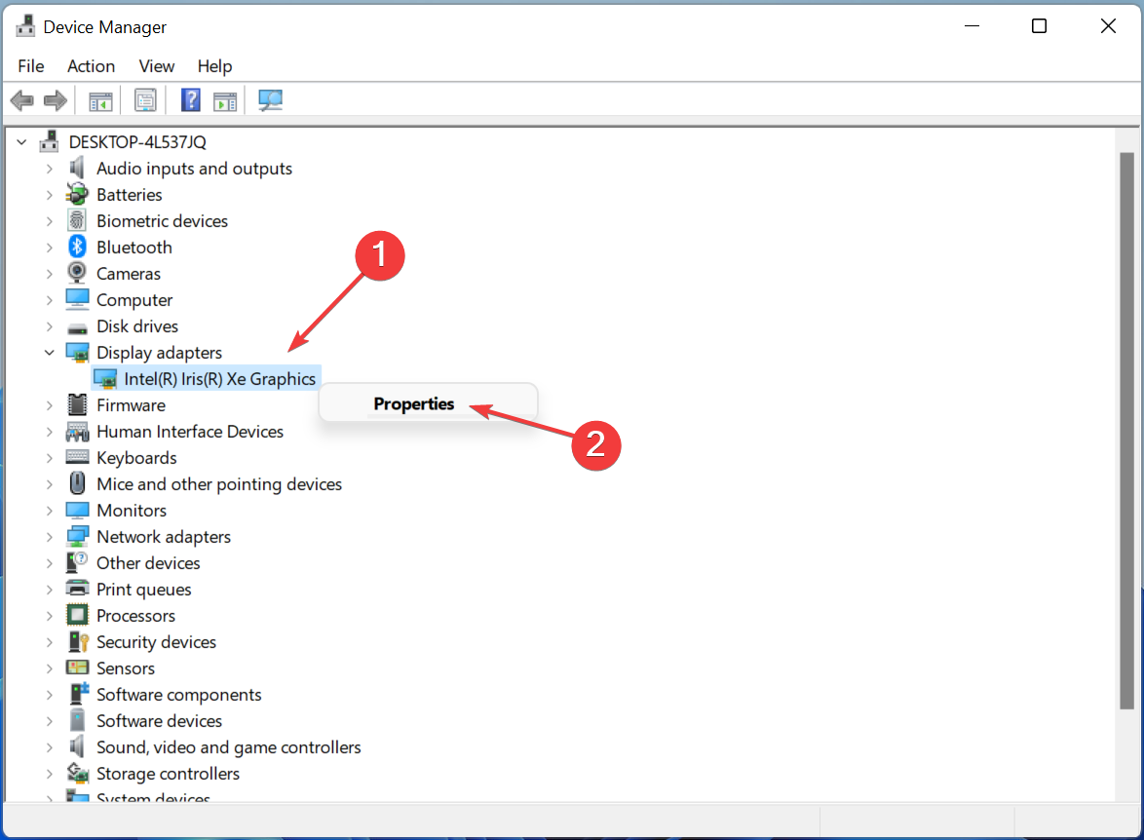This screenshot has height=840, width=1144.
Task: Click the Show/Hide console tree icon
Action: pos(100,101)
